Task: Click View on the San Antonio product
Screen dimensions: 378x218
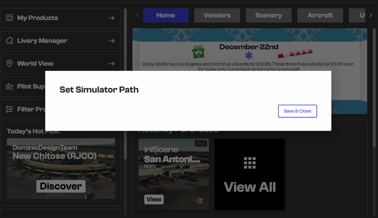Action: tap(154, 199)
